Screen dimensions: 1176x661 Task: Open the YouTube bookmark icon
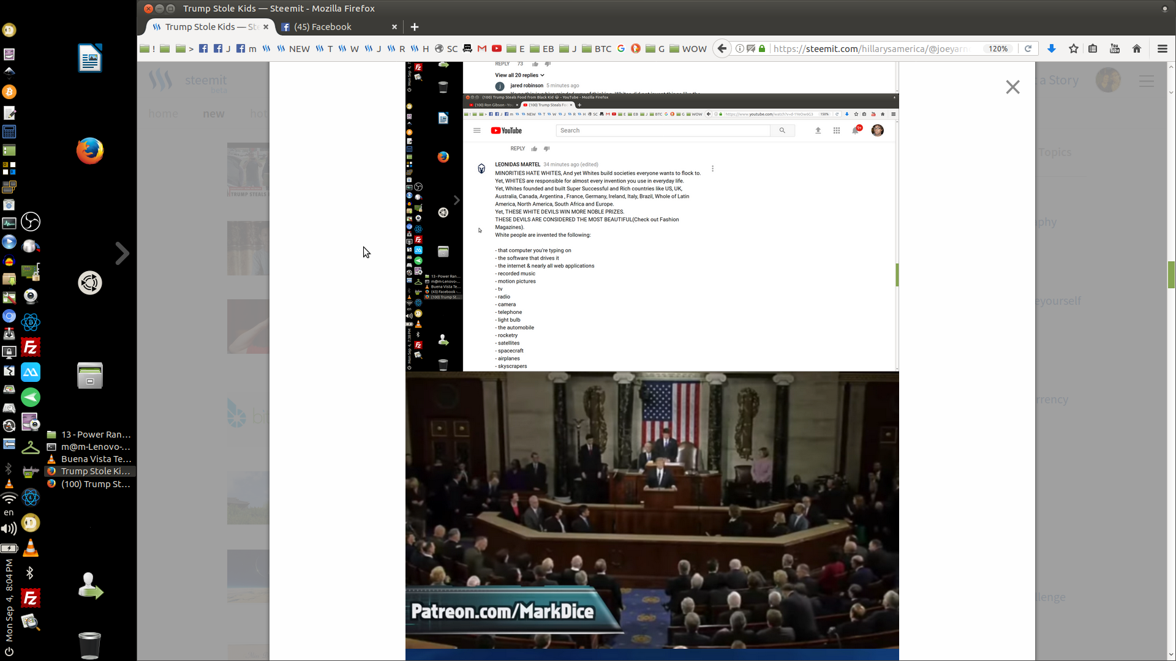(497, 48)
